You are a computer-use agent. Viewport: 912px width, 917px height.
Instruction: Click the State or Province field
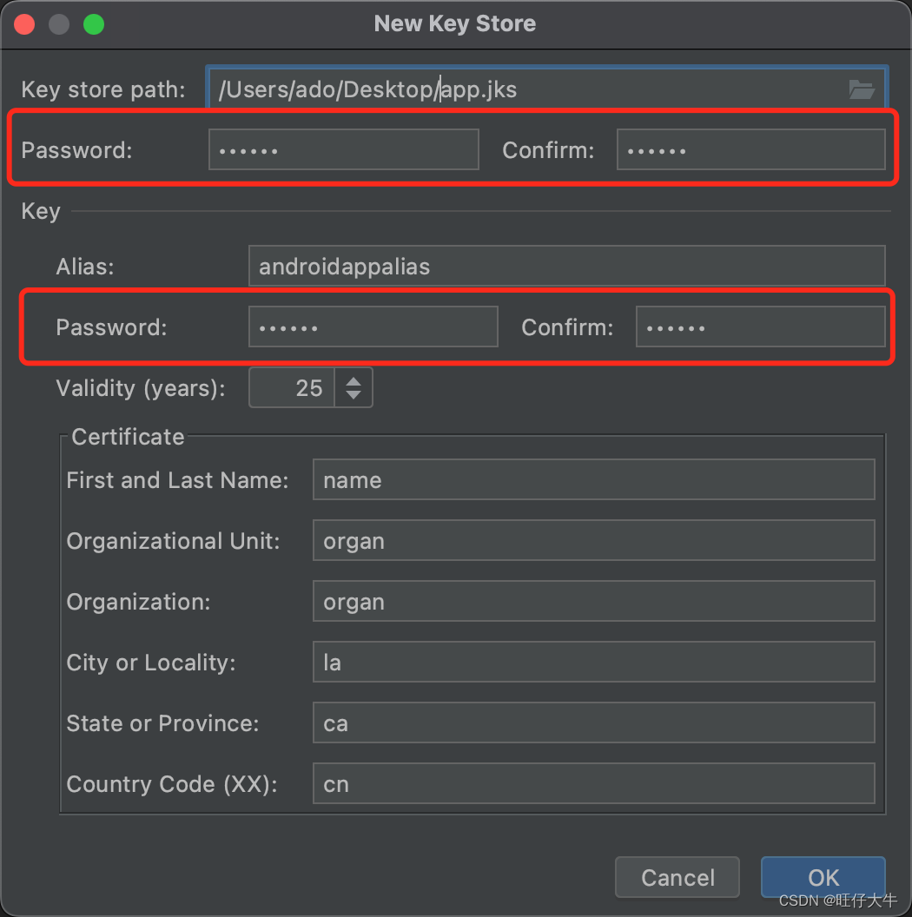tap(593, 723)
